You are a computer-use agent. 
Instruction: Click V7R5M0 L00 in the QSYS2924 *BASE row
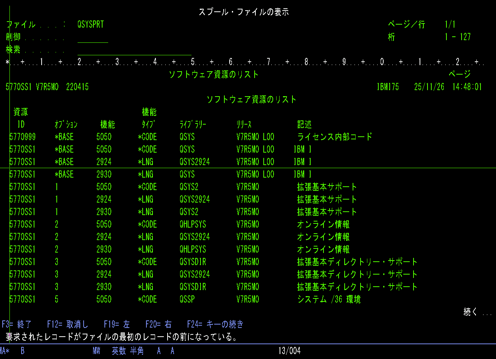[255, 162]
